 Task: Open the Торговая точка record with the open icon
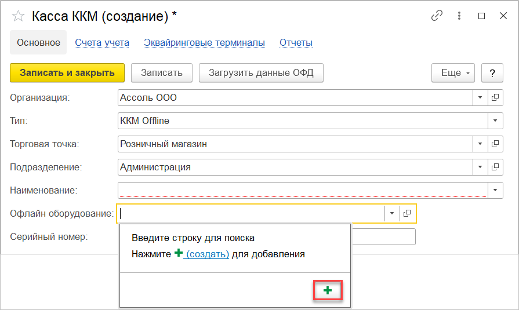point(495,144)
